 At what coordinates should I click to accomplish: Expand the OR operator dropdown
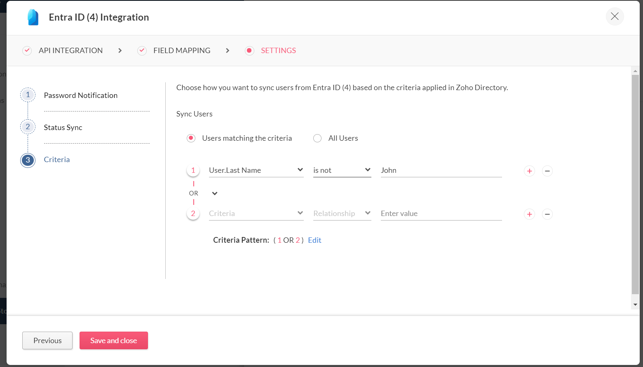[214, 193]
